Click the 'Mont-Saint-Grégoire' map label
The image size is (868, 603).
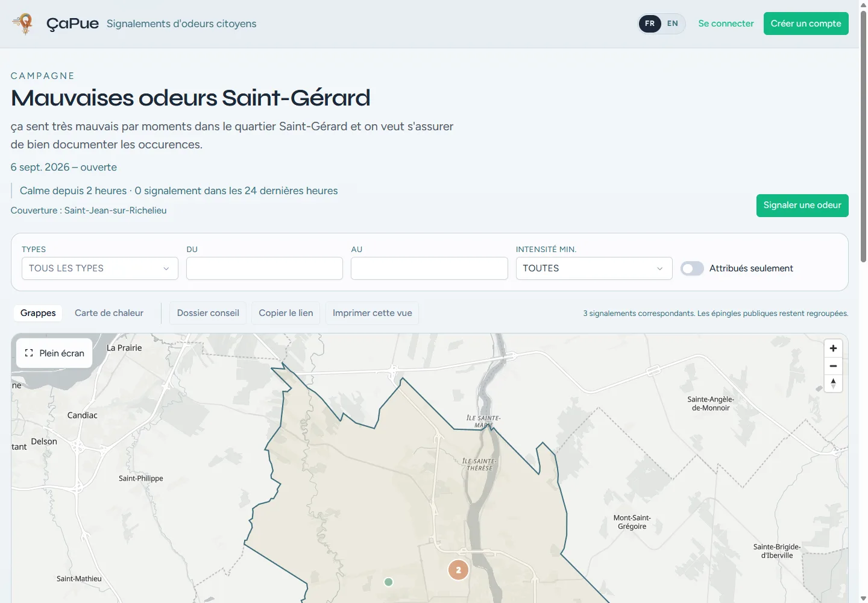[632, 522]
